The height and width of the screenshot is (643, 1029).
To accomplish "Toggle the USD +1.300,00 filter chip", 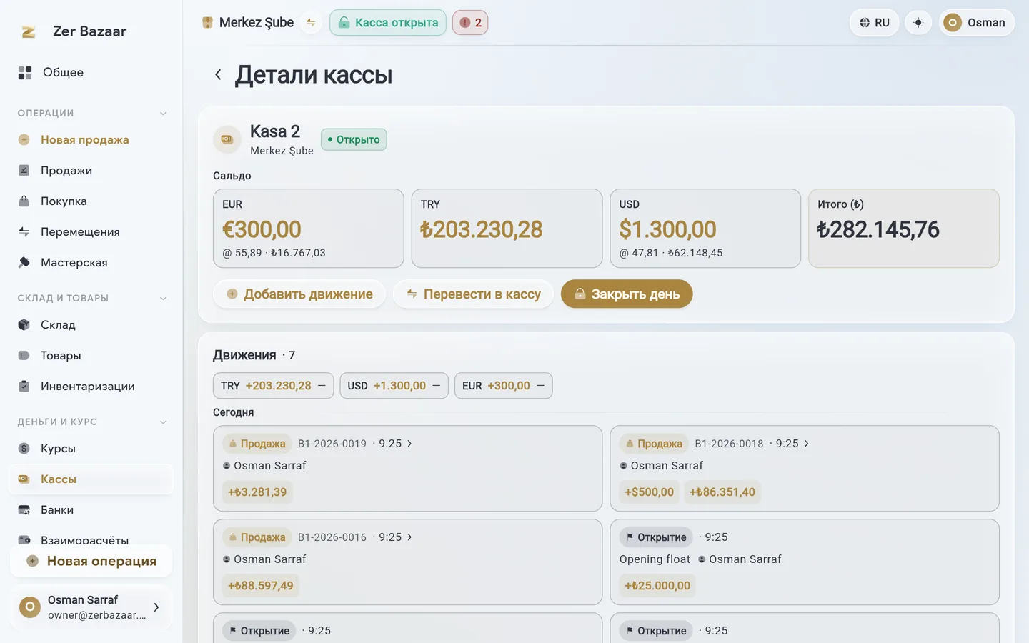I will [x=394, y=386].
